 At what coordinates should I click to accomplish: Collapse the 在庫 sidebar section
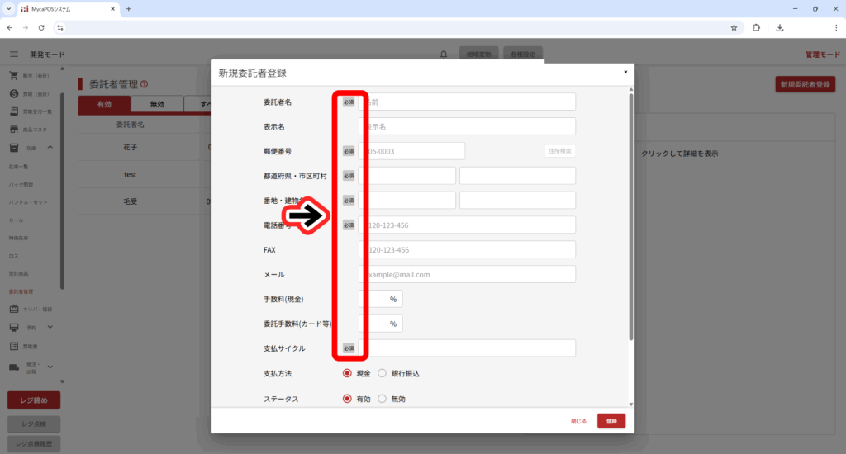(x=50, y=147)
